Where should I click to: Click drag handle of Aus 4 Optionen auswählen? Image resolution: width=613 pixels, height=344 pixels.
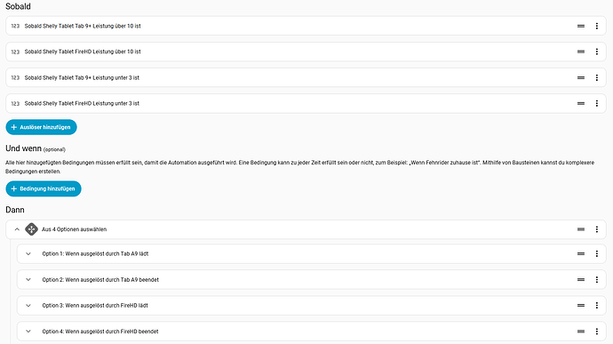coord(581,229)
